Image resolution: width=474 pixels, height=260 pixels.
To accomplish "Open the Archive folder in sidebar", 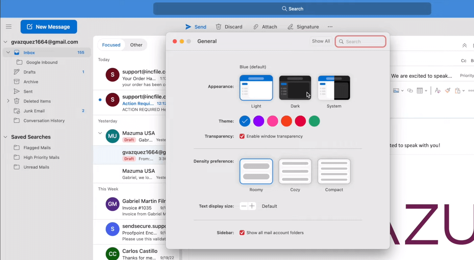I will point(31,82).
